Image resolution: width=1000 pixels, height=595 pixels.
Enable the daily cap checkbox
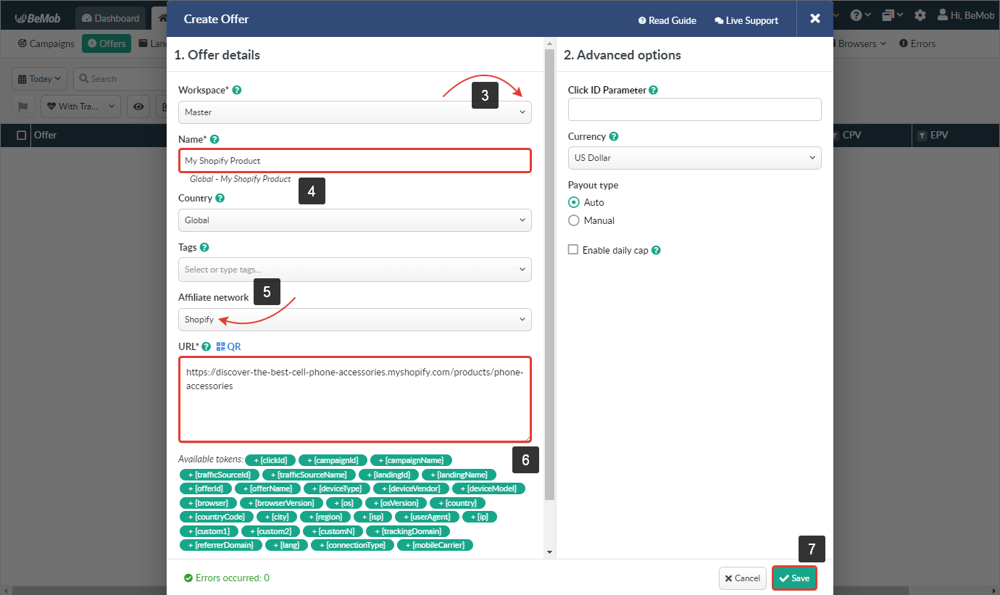point(573,250)
